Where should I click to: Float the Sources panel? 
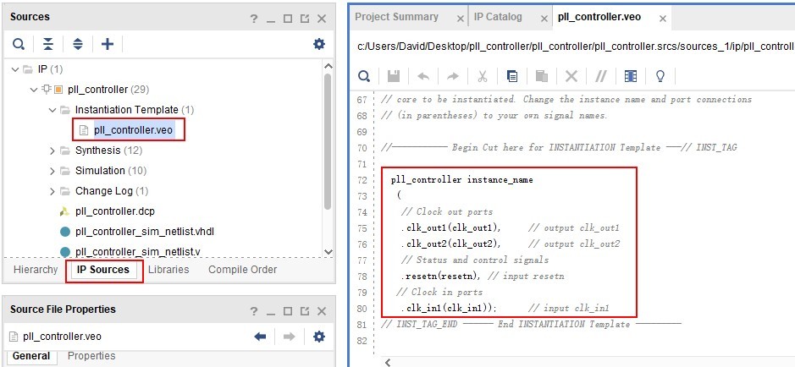pos(305,19)
